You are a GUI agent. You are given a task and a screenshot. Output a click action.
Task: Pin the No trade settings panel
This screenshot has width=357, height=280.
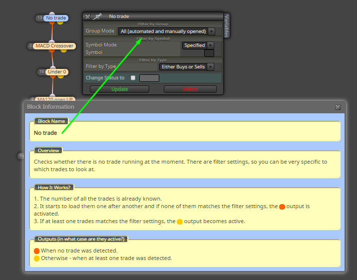pos(97,16)
